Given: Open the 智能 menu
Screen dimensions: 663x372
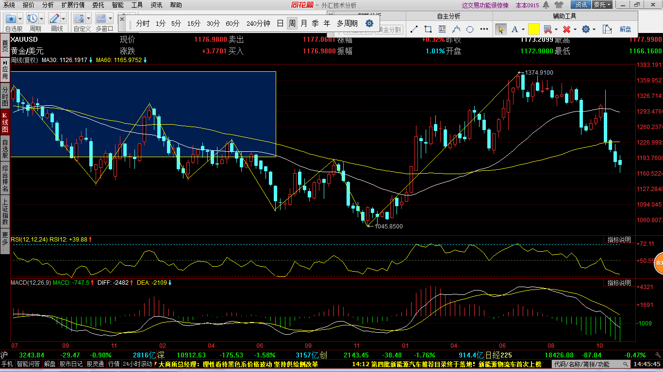Looking at the screenshot, I should pyautogui.click(x=117, y=5).
